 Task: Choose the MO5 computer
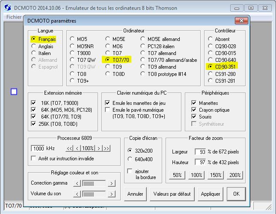click(x=78, y=39)
